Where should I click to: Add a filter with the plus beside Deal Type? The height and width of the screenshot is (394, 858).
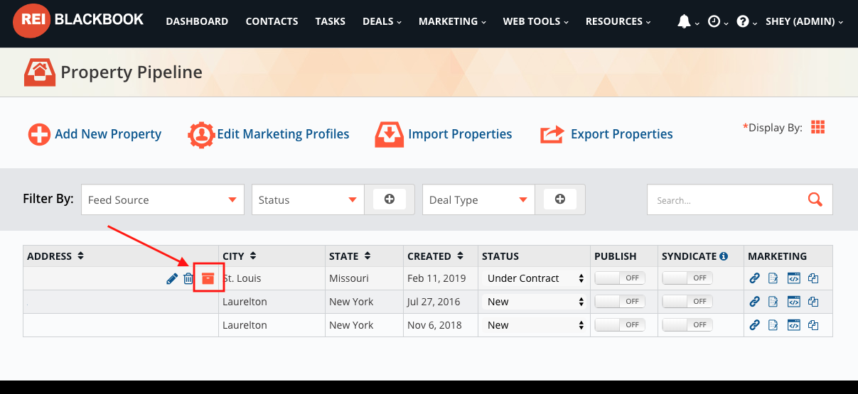pos(560,199)
